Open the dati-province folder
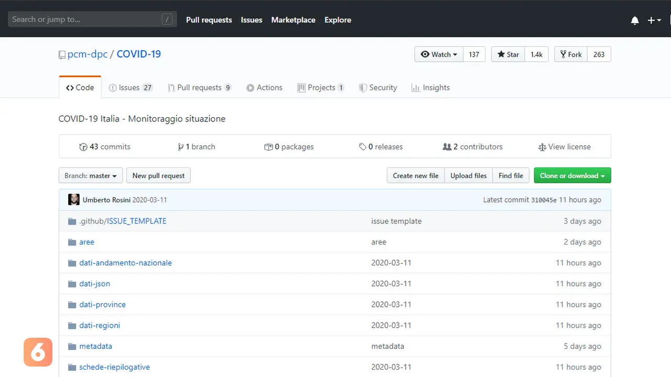Image resolution: width=671 pixels, height=377 pixels. point(102,304)
